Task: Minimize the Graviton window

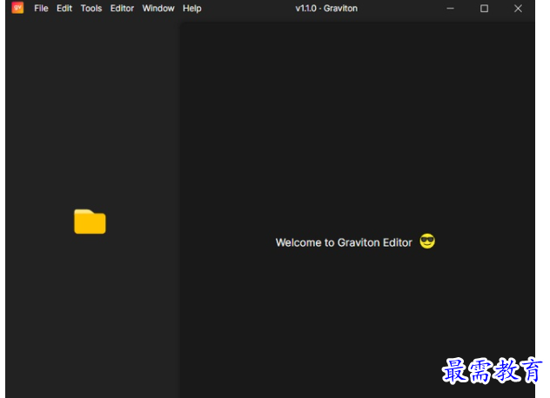Action: click(451, 9)
